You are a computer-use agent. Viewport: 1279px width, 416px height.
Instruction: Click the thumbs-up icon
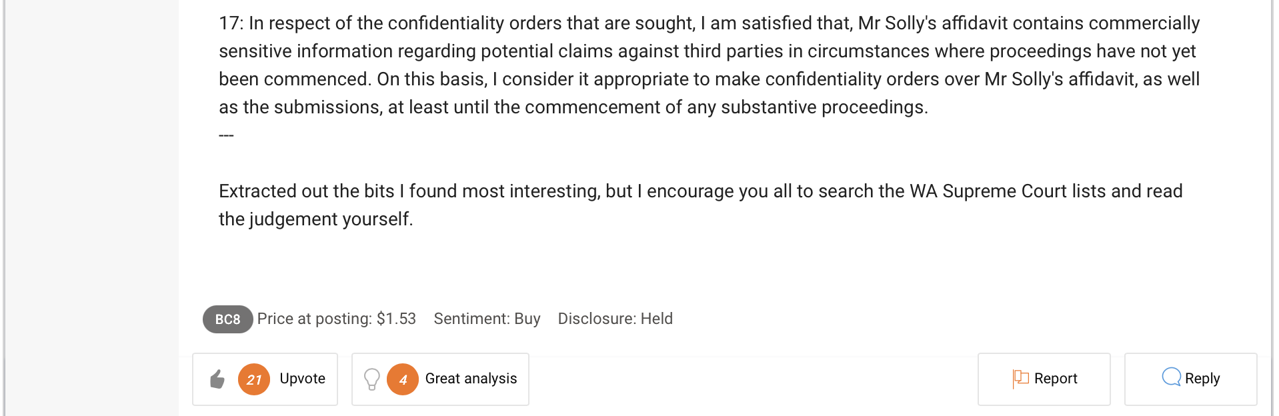(217, 379)
